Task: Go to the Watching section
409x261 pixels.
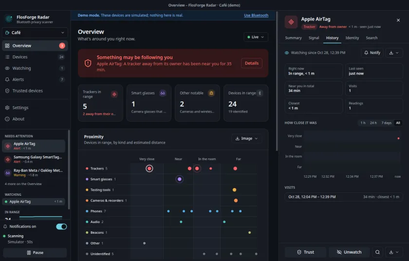Action: click(x=35, y=68)
